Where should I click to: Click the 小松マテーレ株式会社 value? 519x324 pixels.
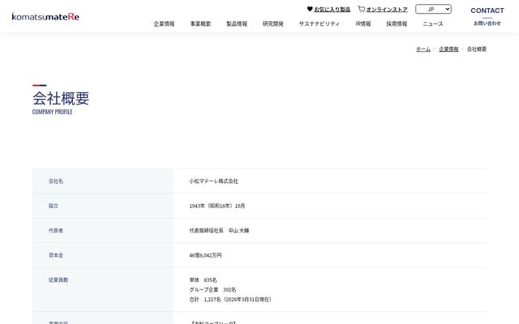click(x=213, y=181)
